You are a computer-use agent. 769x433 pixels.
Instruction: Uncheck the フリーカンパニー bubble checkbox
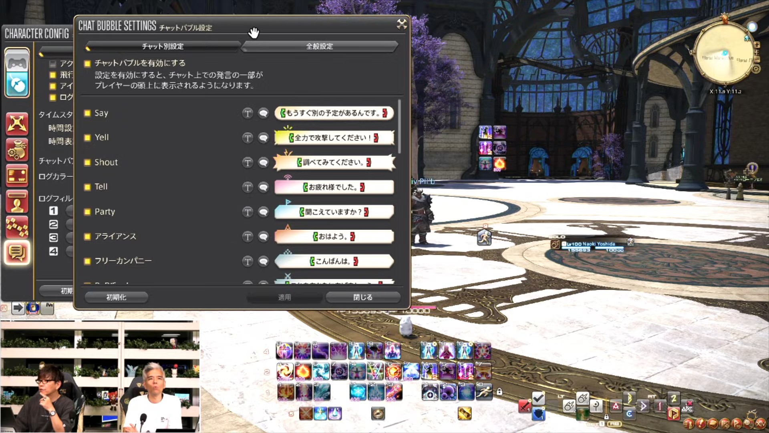click(87, 261)
